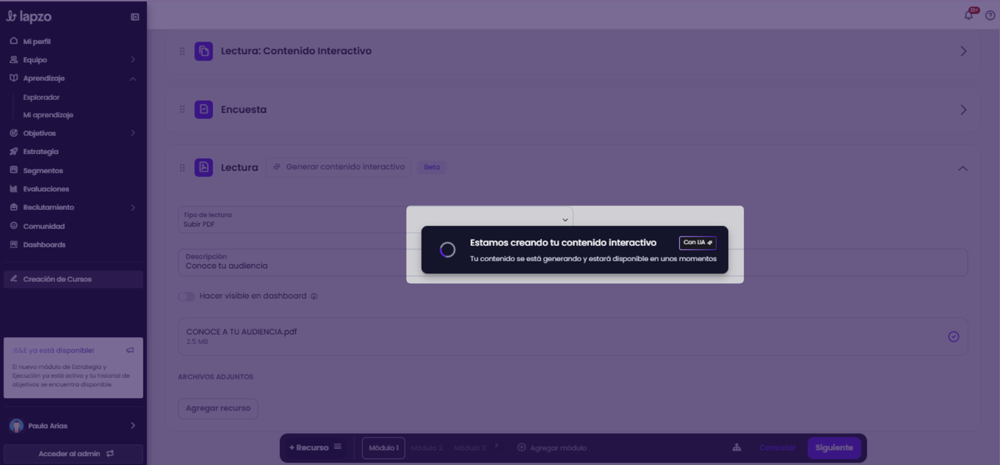Go to Explorador under Aprendizaje

[x=42, y=97]
